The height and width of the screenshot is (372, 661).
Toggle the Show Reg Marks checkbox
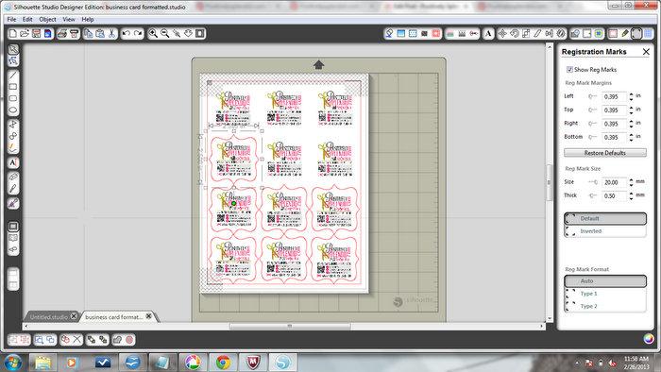tap(569, 70)
